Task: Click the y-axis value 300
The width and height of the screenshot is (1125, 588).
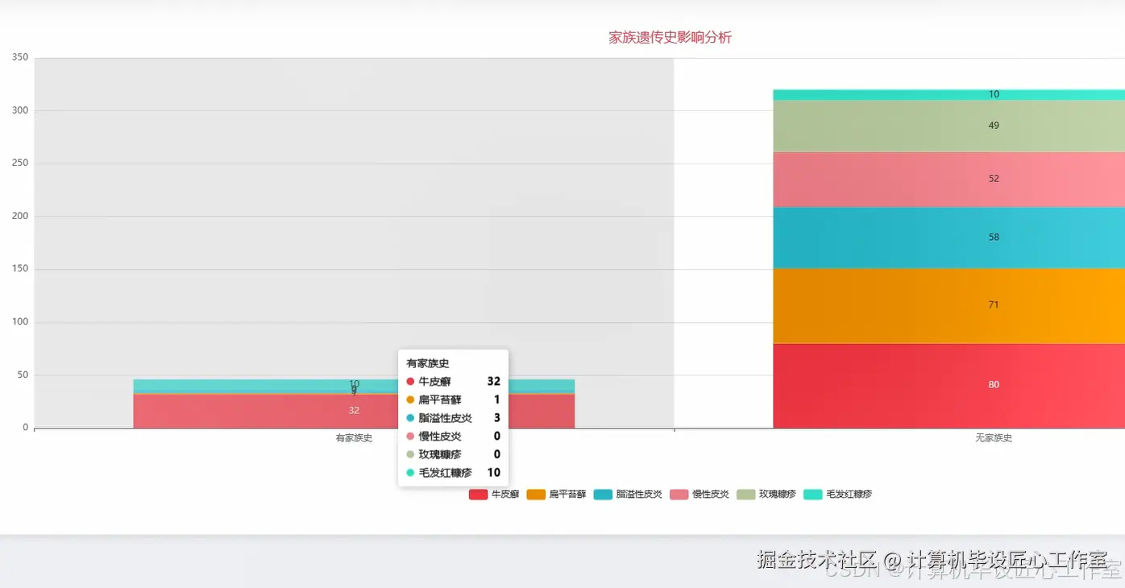Action: pyautogui.click(x=20, y=110)
